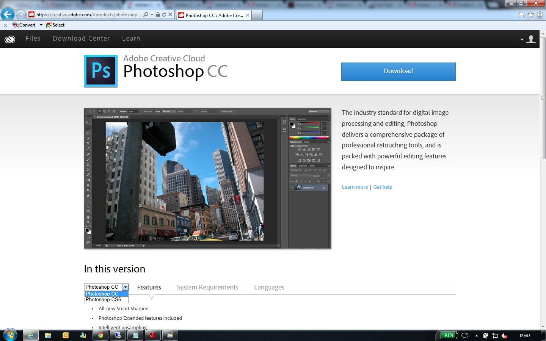Click the Photoshop screenshot preview image

[207, 178]
